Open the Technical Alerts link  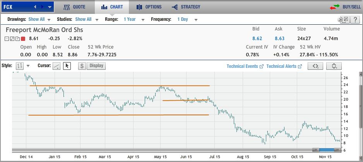tap(281, 66)
